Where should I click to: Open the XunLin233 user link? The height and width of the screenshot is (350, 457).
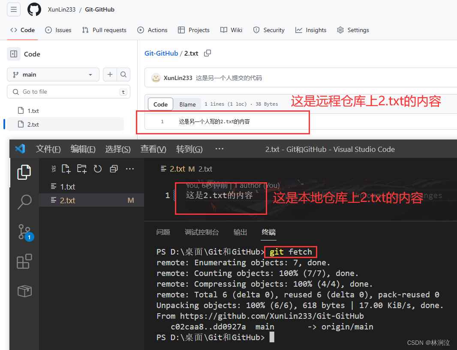point(61,9)
